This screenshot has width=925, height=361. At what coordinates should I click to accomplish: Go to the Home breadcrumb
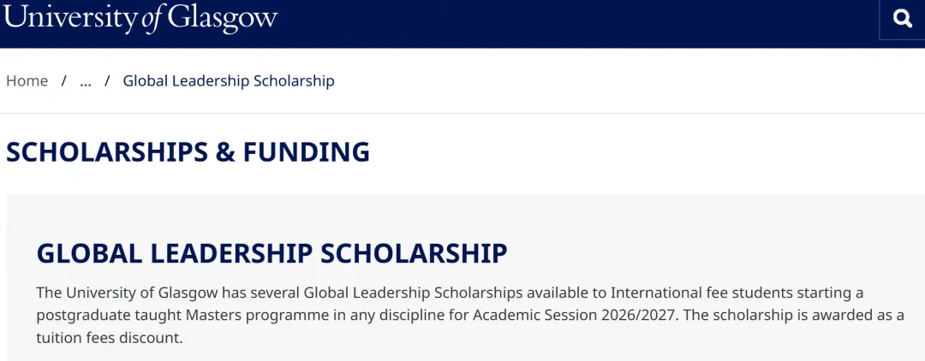(27, 81)
